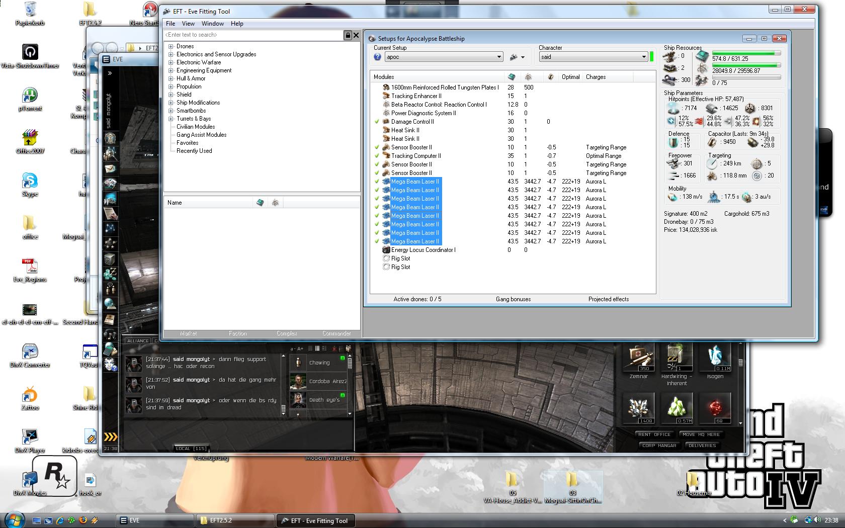Screen dimensions: 845x528
Task: Click the lock icon beside the search box
Action: point(348,35)
